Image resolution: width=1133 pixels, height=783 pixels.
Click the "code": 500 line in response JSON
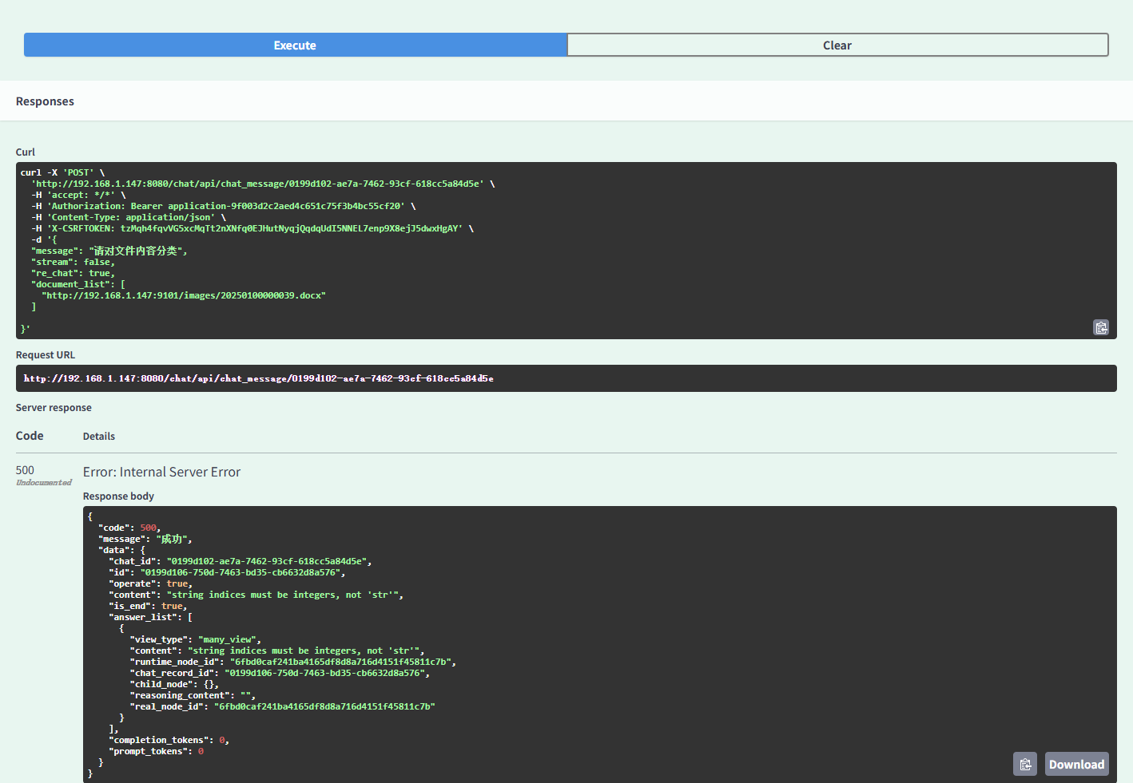129,528
